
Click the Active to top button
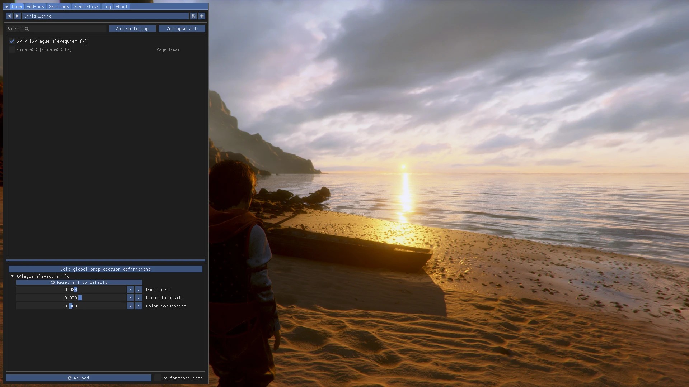coord(132,29)
